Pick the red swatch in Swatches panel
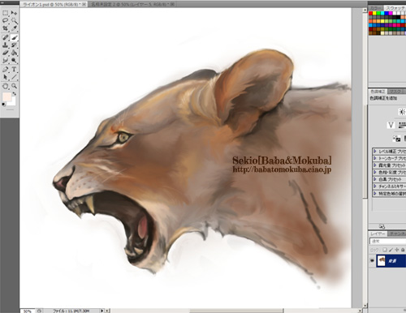Image resolution: width=406 pixels, height=313 pixels. [x=371, y=13]
